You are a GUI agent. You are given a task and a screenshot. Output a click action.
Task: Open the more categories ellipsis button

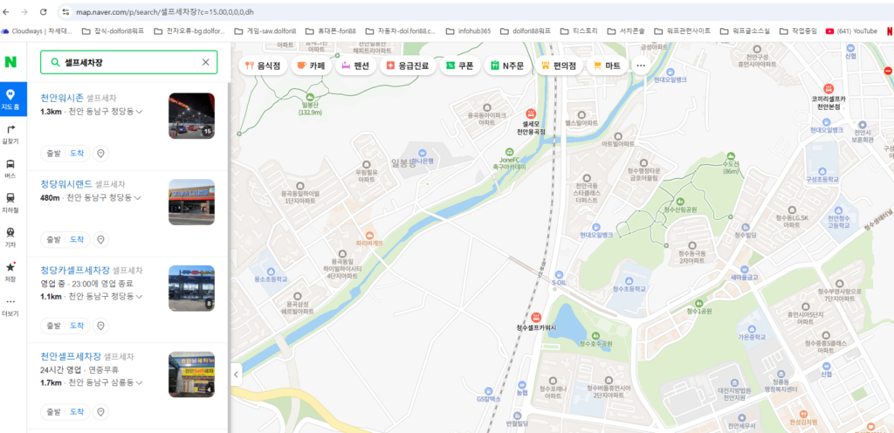(640, 65)
